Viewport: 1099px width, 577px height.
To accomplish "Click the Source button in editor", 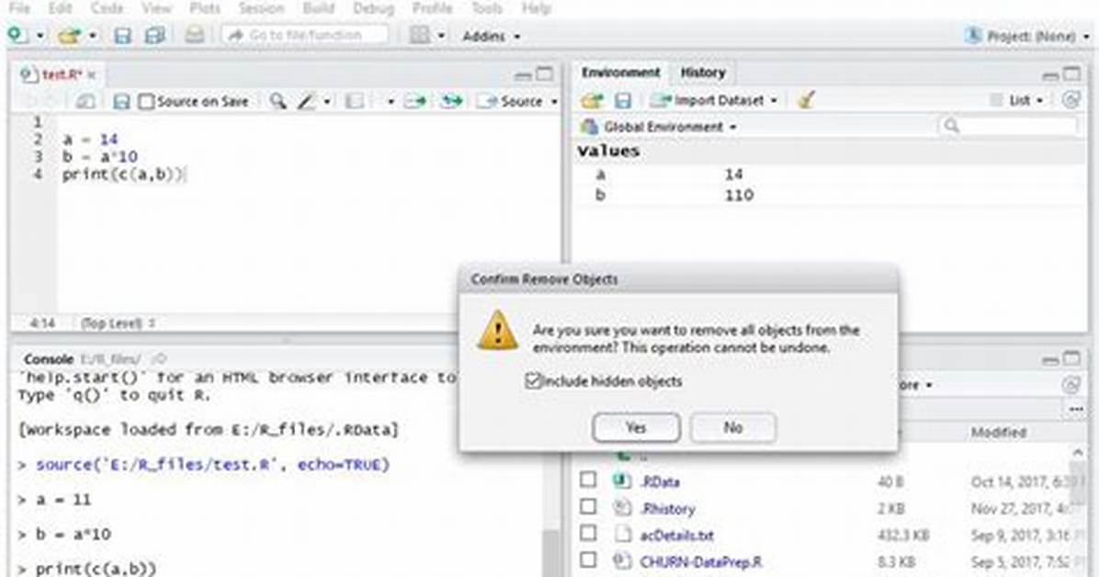I will click(510, 102).
